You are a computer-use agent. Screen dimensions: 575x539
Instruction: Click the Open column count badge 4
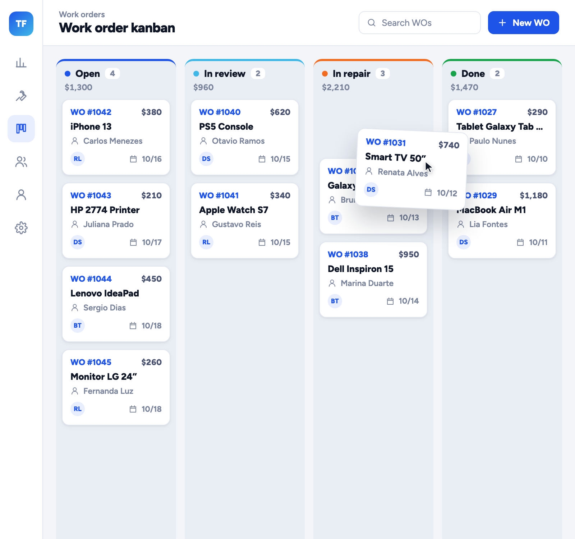coord(112,74)
